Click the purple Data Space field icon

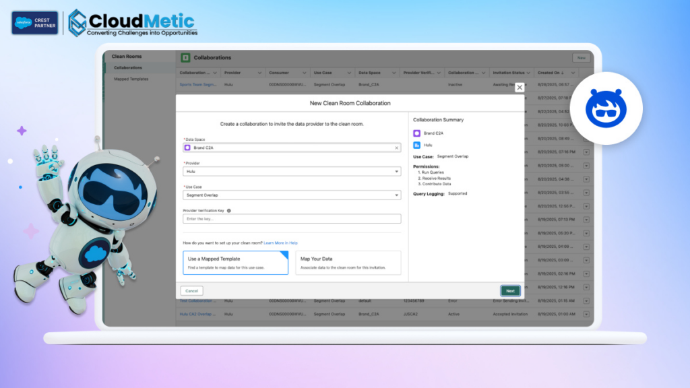[188, 148]
